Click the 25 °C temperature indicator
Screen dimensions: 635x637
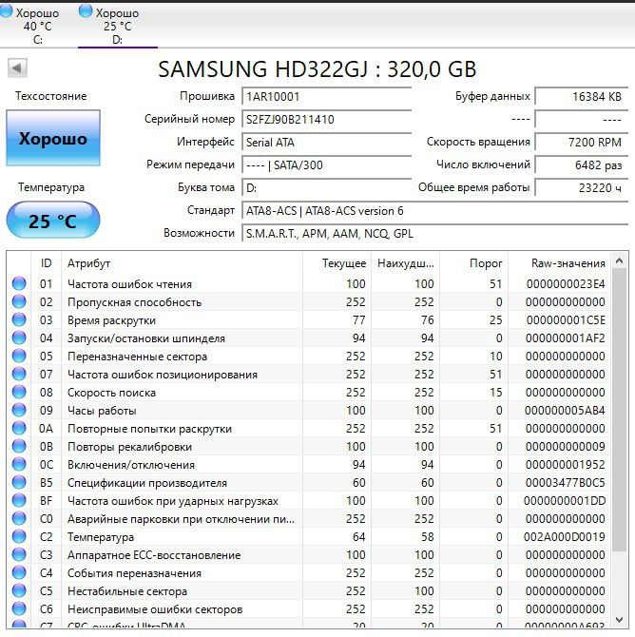(x=53, y=221)
